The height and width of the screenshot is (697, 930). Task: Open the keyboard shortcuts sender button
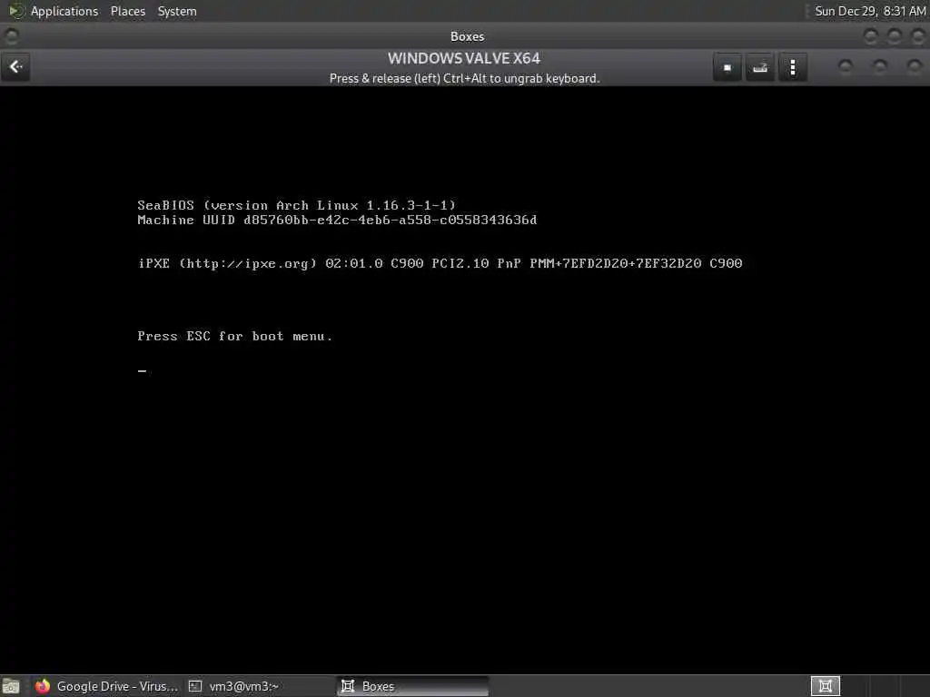pos(760,67)
